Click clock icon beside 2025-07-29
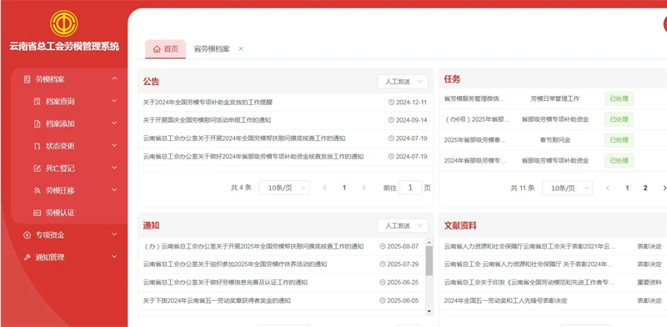This screenshot has height=327, width=667. tap(383, 264)
